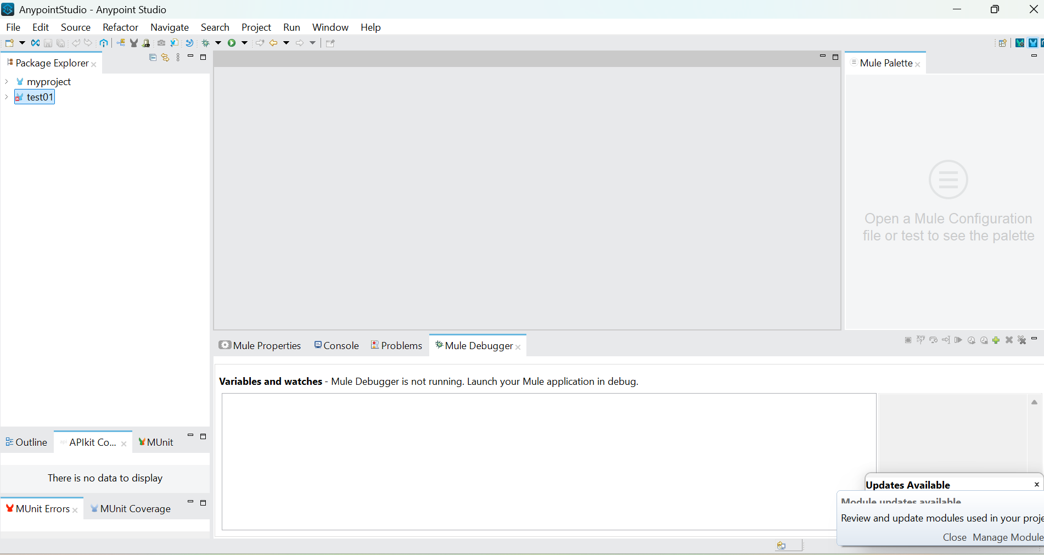Click the MUnit mule head toolbar icon

tap(134, 43)
